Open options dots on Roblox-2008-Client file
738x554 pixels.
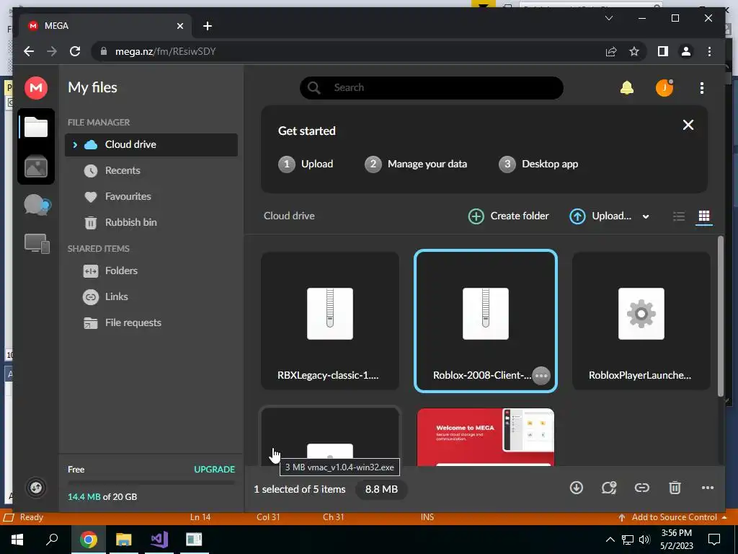(x=541, y=375)
